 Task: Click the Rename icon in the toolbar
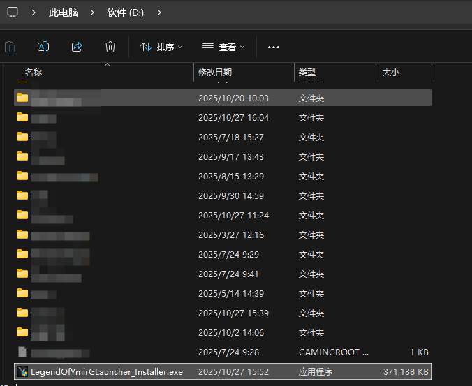coord(43,47)
